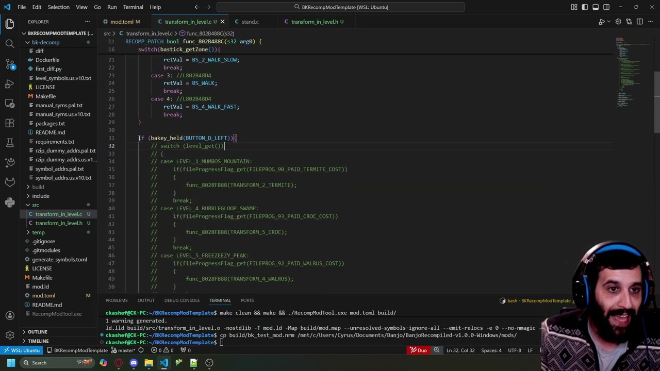Viewport: 660px width, 371px height.
Task: Open generate_symbols.toml in the explorer
Action: pyautogui.click(x=59, y=260)
